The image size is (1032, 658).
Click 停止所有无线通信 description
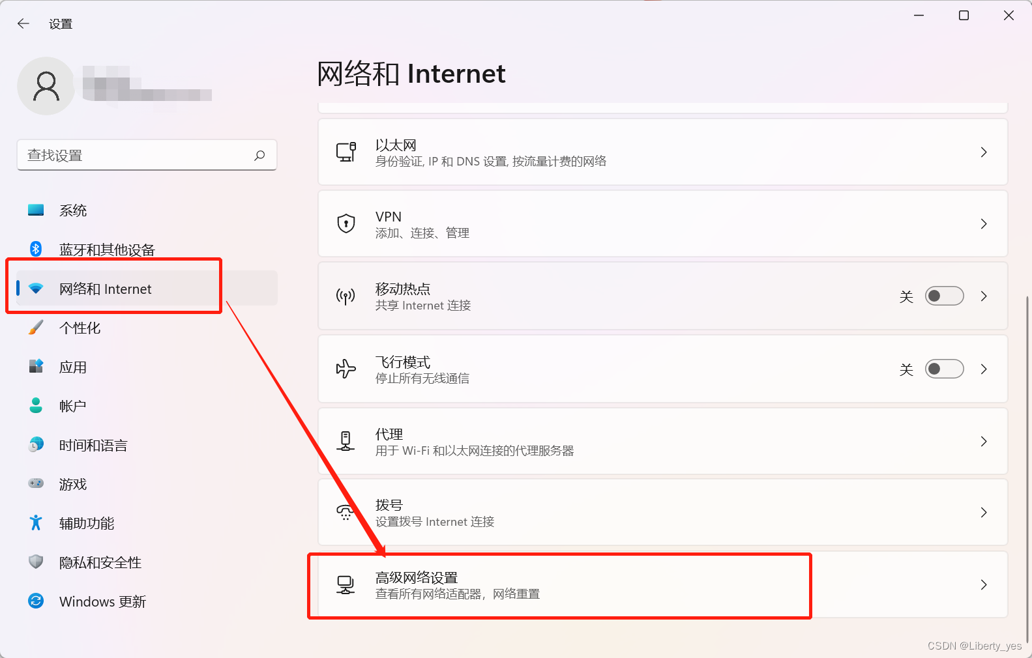[x=422, y=378]
